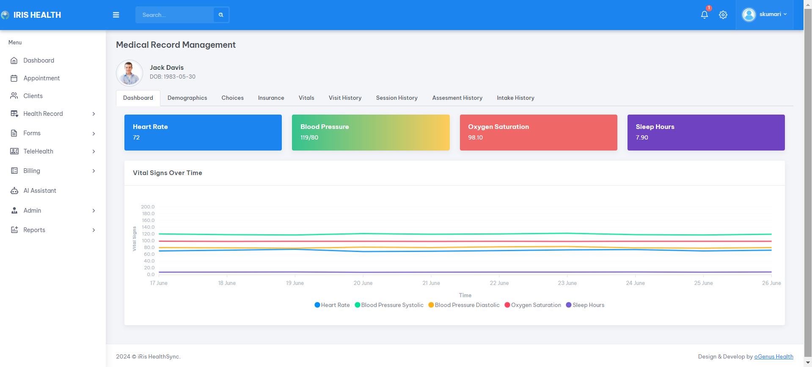The image size is (812, 367).
Task: Click the page vertical scrollbar
Action: [x=808, y=182]
